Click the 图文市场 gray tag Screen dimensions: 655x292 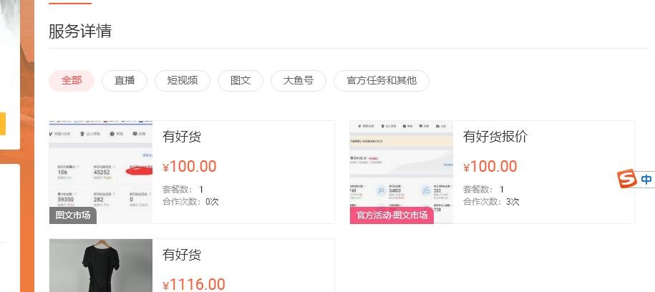73,215
